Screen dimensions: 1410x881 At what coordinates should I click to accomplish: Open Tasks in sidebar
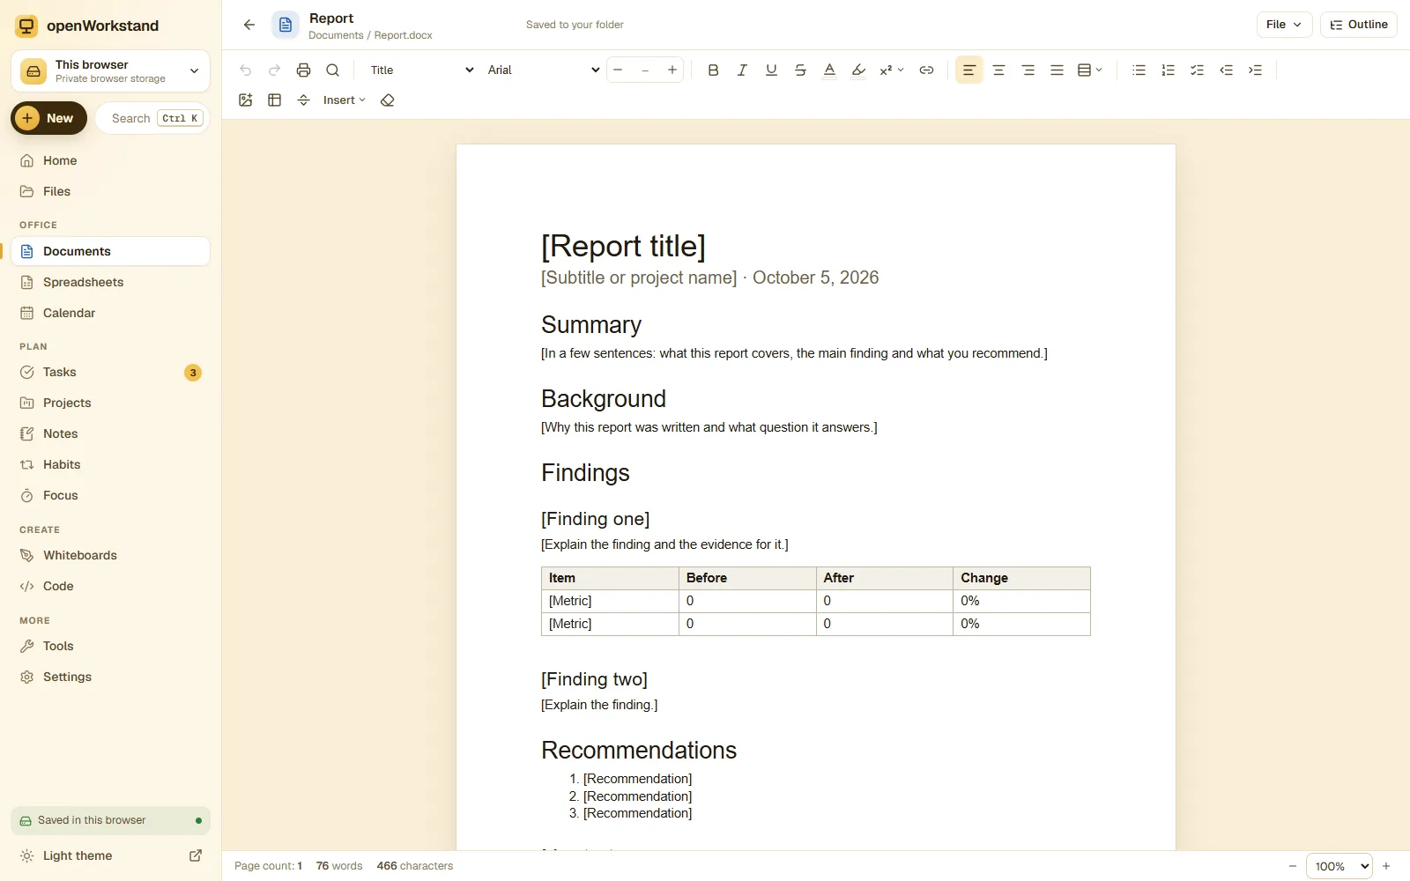(x=110, y=372)
